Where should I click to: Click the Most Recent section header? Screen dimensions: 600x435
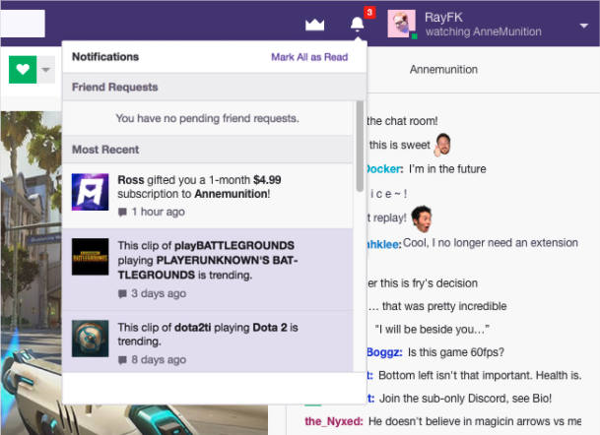(208, 149)
